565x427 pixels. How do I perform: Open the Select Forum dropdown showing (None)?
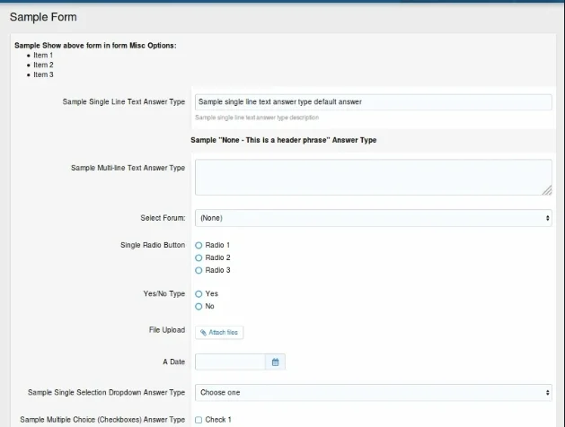[373, 218]
